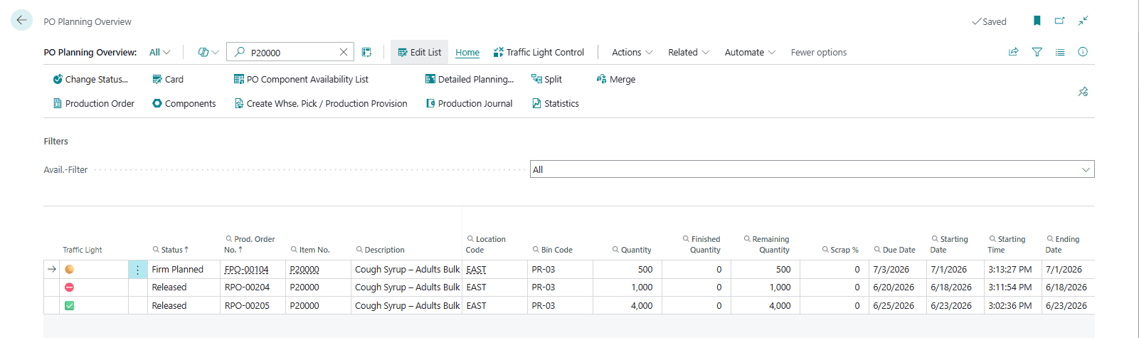Click the Quantity column header
The image size is (1139, 338).
click(632, 250)
